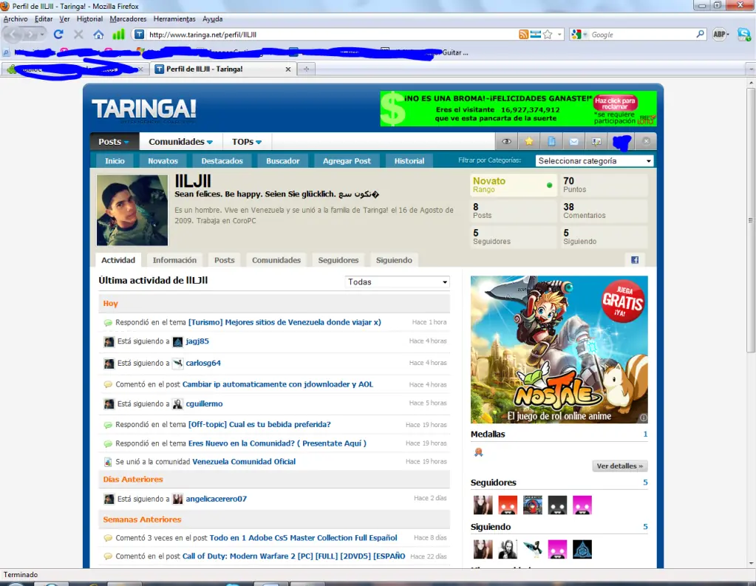
Task: Click the green signal bars icon in toolbar
Action: (x=118, y=34)
